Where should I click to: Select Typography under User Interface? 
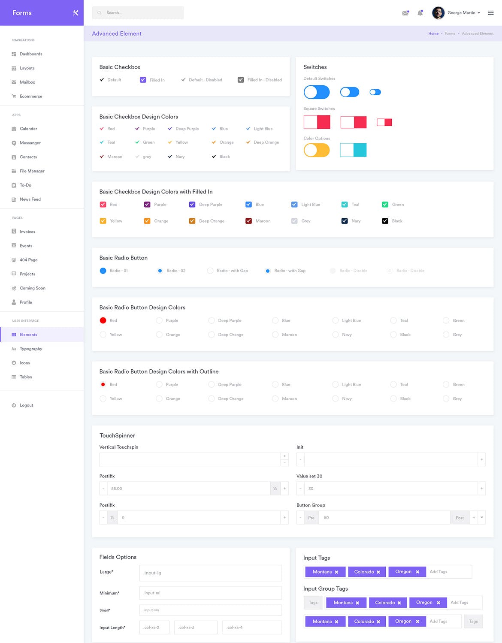[x=31, y=349]
